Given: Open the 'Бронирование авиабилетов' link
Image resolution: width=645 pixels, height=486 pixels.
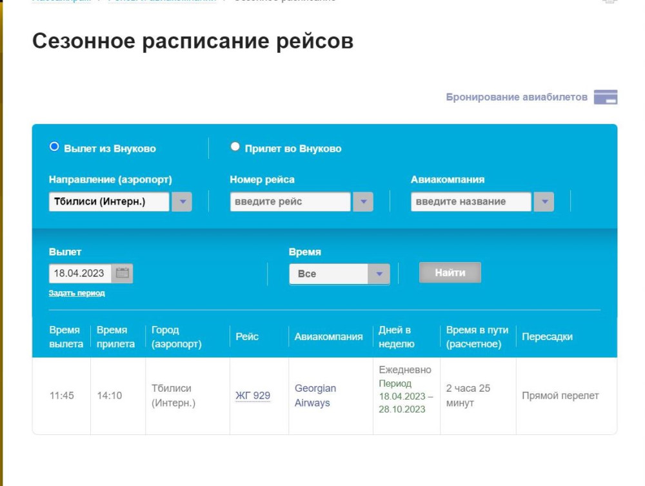Looking at the screenshot, I should pyautogui.click(x=517, y=97).
